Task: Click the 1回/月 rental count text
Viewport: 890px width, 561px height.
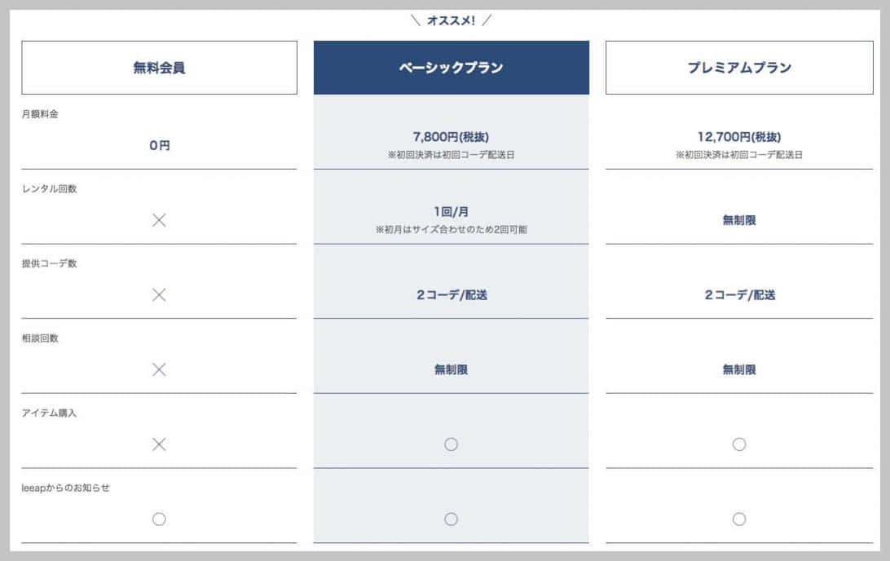Action: tap(452, 212)
